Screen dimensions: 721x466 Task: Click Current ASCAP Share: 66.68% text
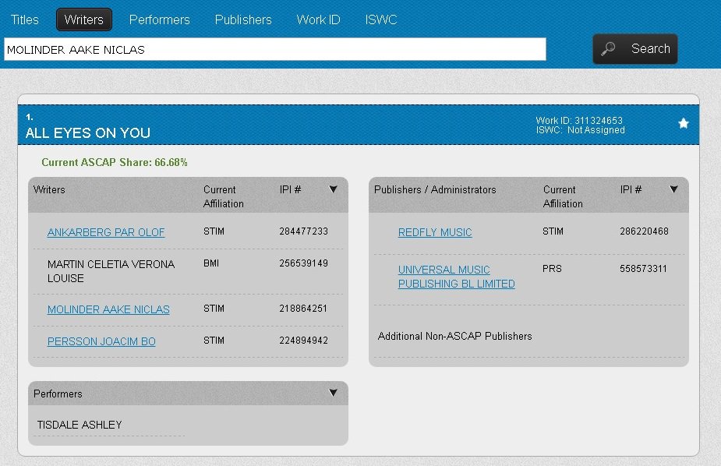coord(115,162)
